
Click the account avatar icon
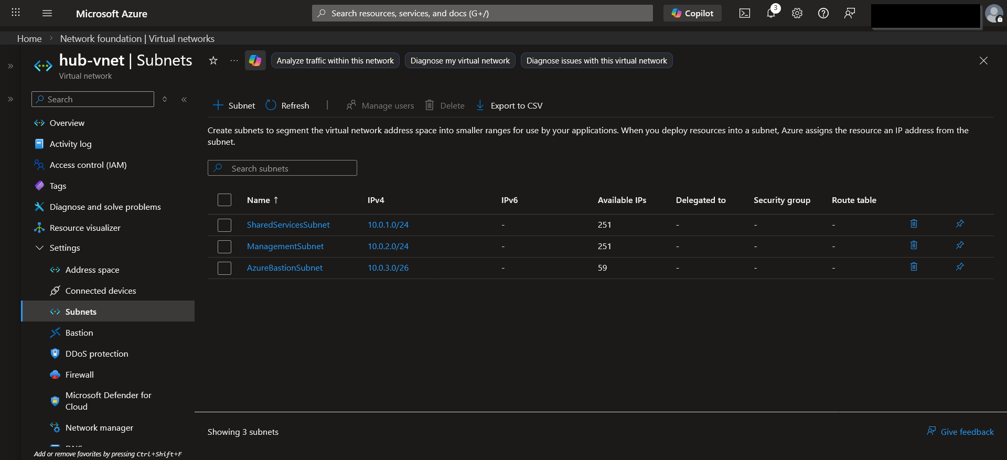994,14
